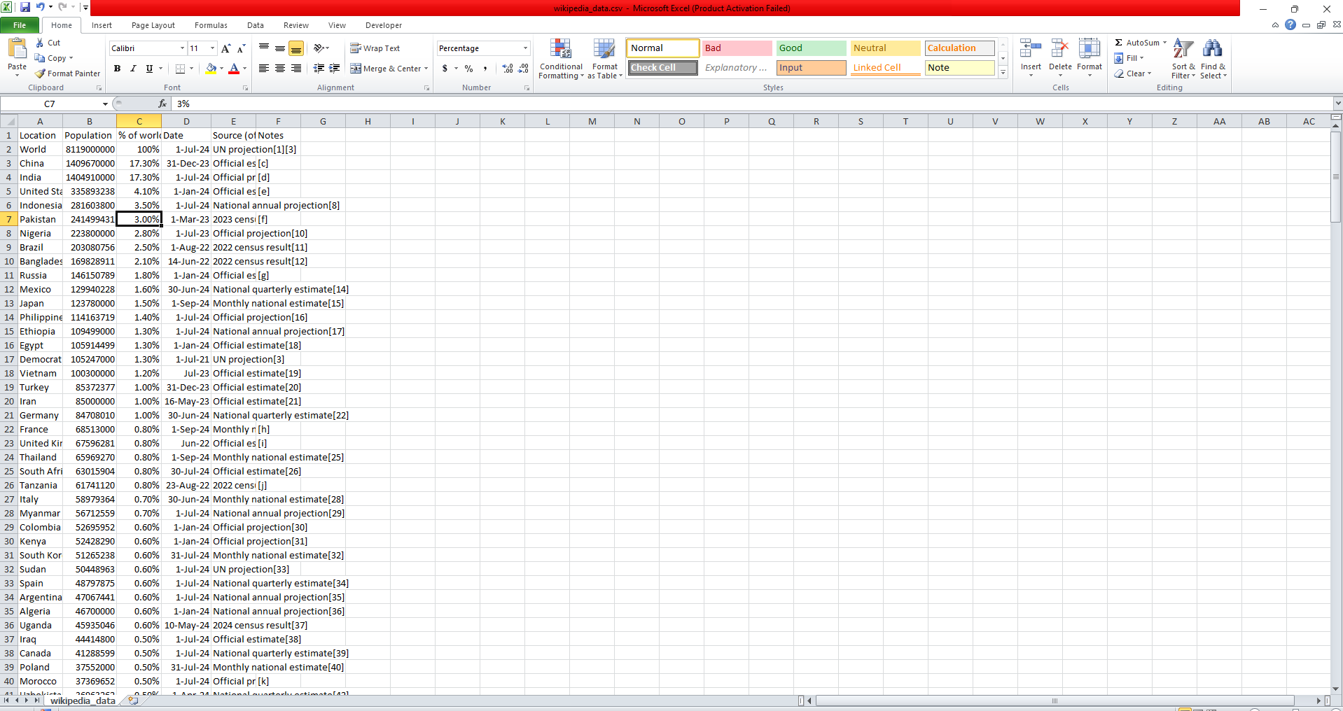This screenshot has height=711, width=1343.
Task: Click the Percent Style icon
Action: tap(468, 69)
